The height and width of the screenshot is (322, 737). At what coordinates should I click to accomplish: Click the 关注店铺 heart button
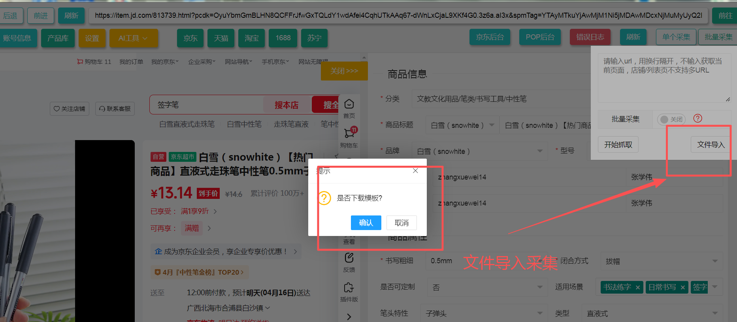(70, 109)
